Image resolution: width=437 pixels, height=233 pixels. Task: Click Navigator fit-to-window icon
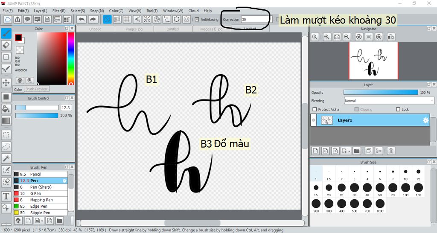click(337, 37)
